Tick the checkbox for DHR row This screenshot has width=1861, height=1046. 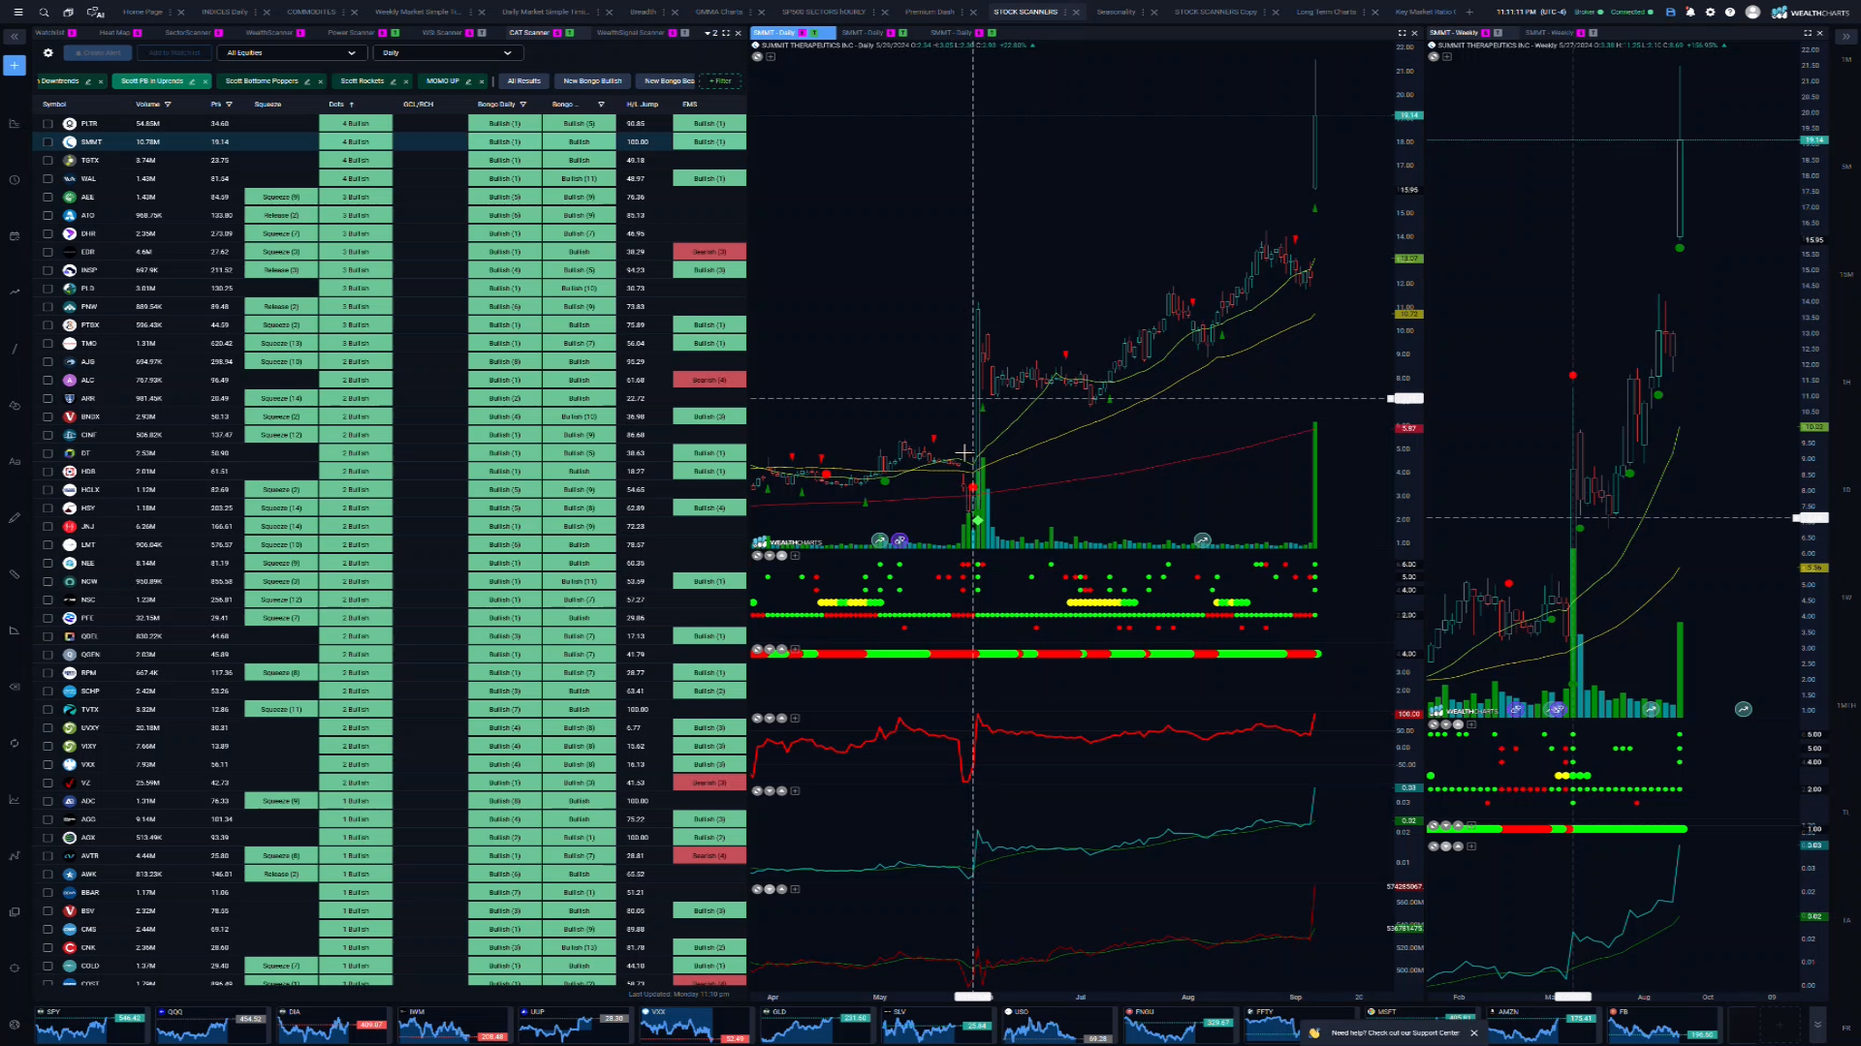click(x=47, y=233)
